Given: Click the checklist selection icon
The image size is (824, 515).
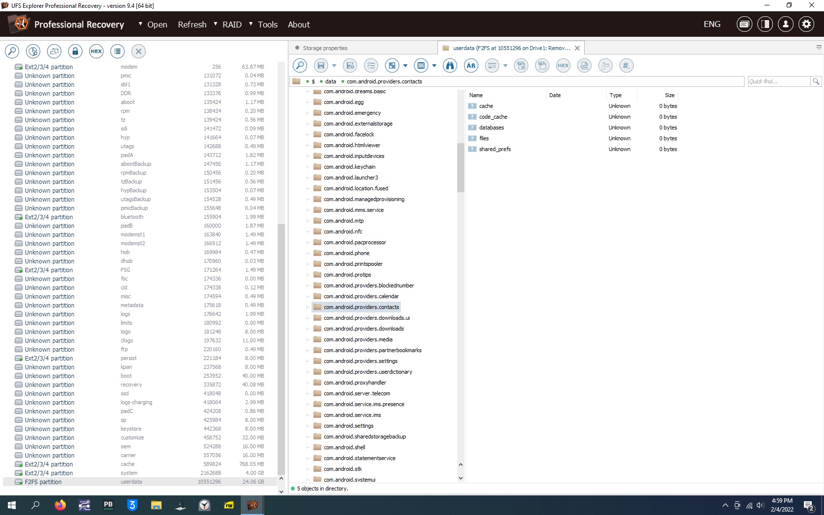Looking at the screenshot, I should pyautogui.click(x=371, y=65).
